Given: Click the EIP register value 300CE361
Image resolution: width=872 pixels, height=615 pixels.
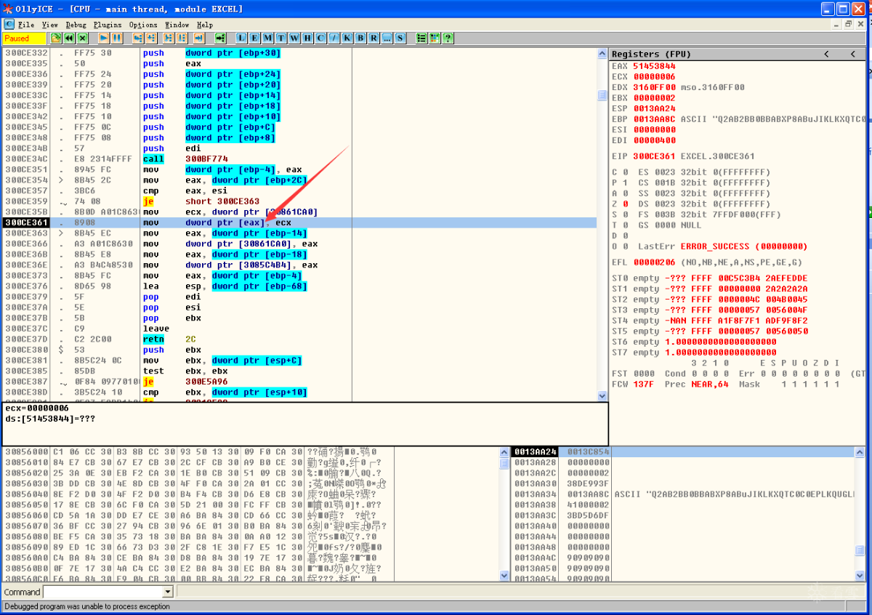Looking at the screenshot, I should (x=654, y=156).
